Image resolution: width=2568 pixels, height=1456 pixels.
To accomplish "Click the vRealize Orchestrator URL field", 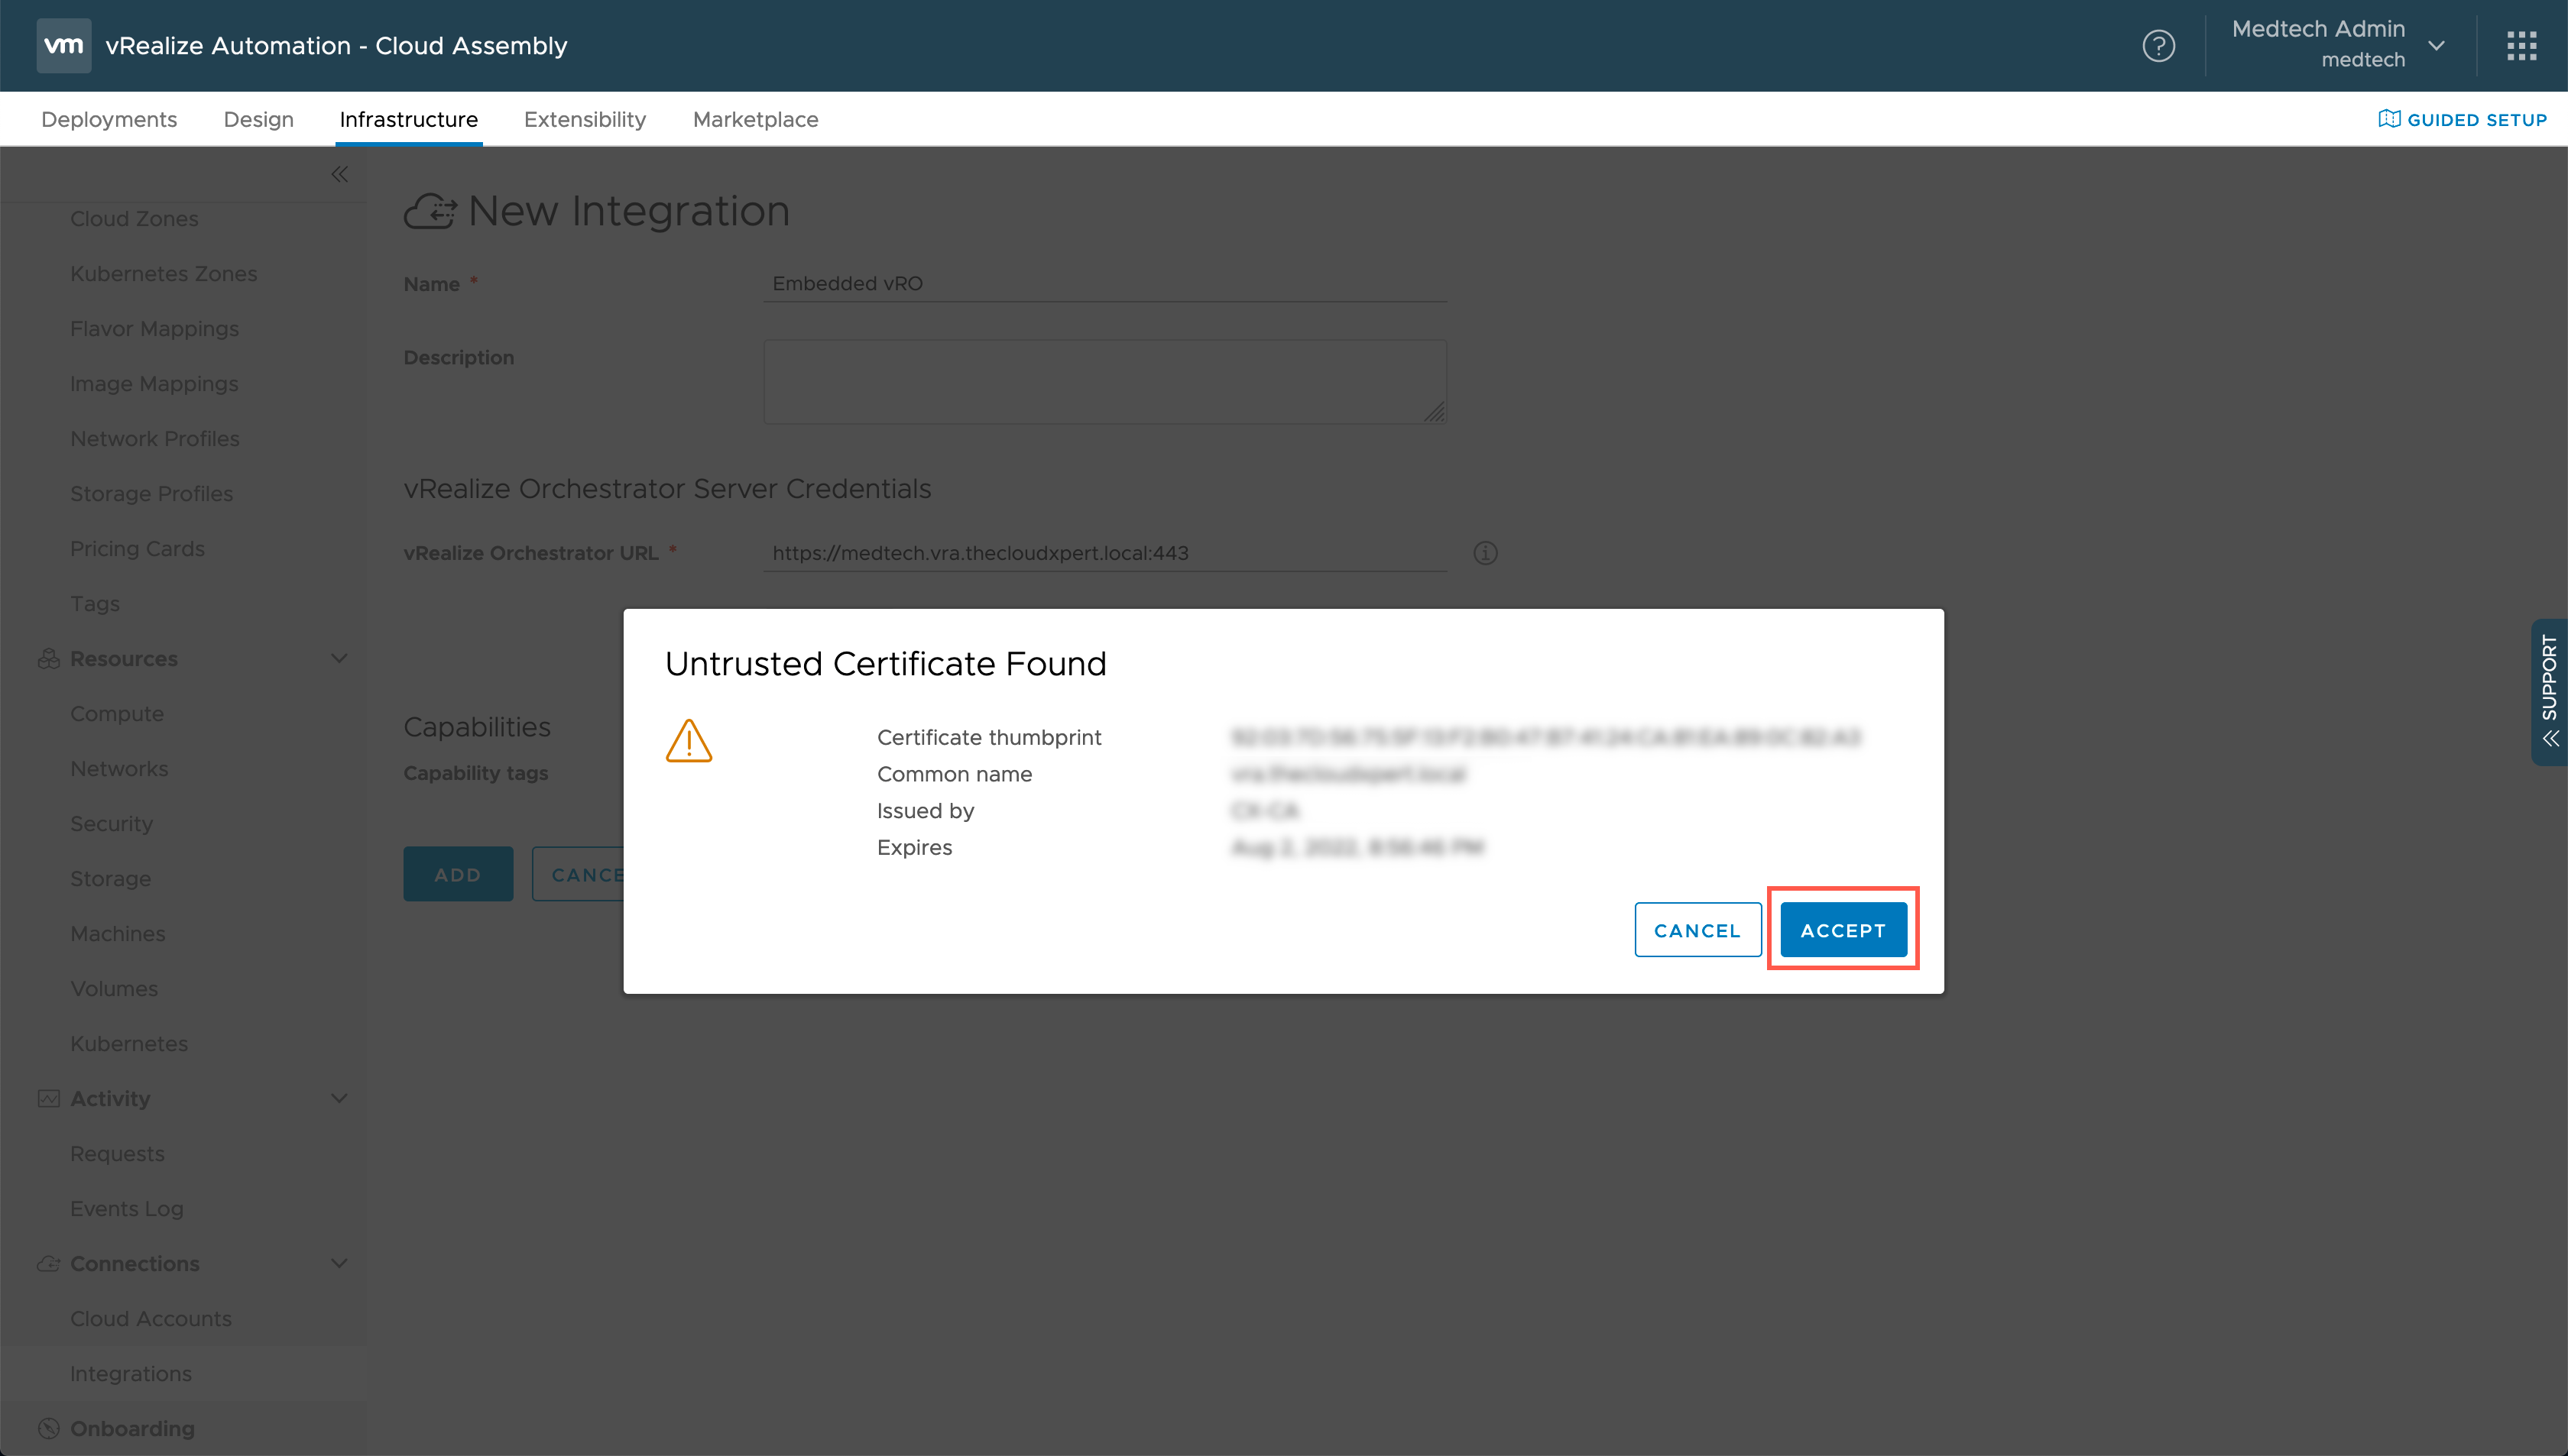I will 1104,553.
